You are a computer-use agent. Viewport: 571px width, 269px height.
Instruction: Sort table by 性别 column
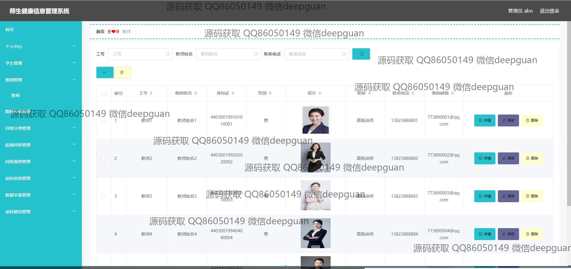click(270, 93)
